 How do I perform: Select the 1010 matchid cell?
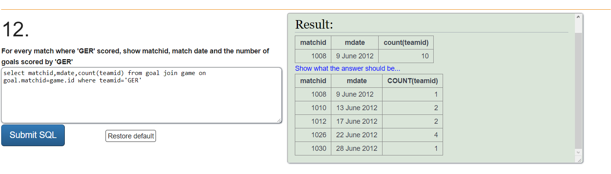point(313,108)
